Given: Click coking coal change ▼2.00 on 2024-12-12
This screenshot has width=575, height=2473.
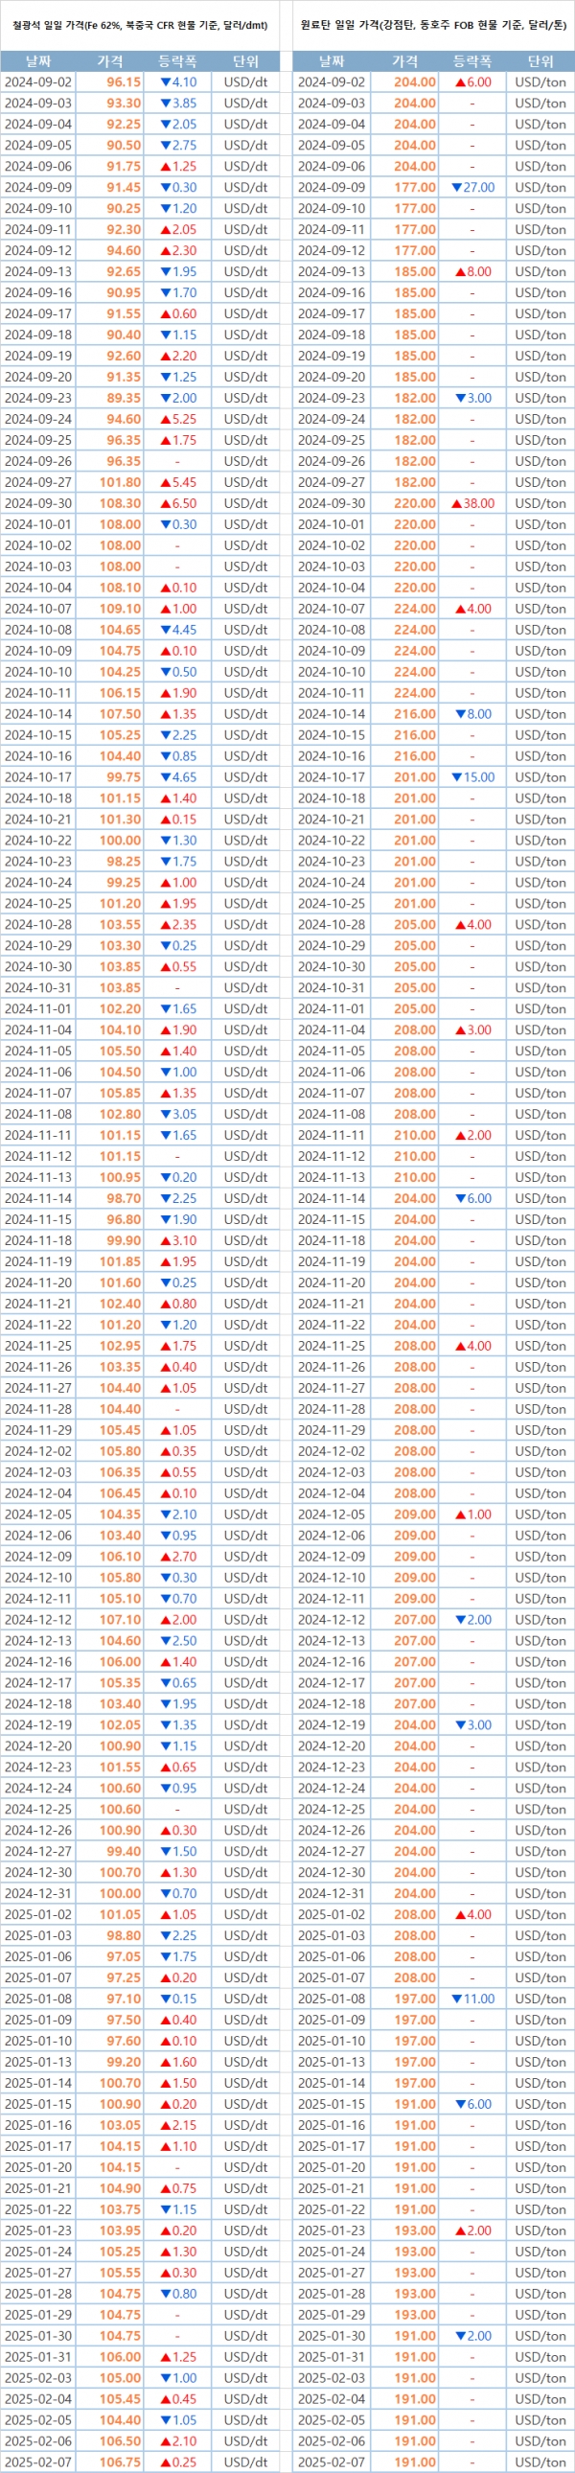Looking at the screenshot, I should click(x=472, y=1621).
